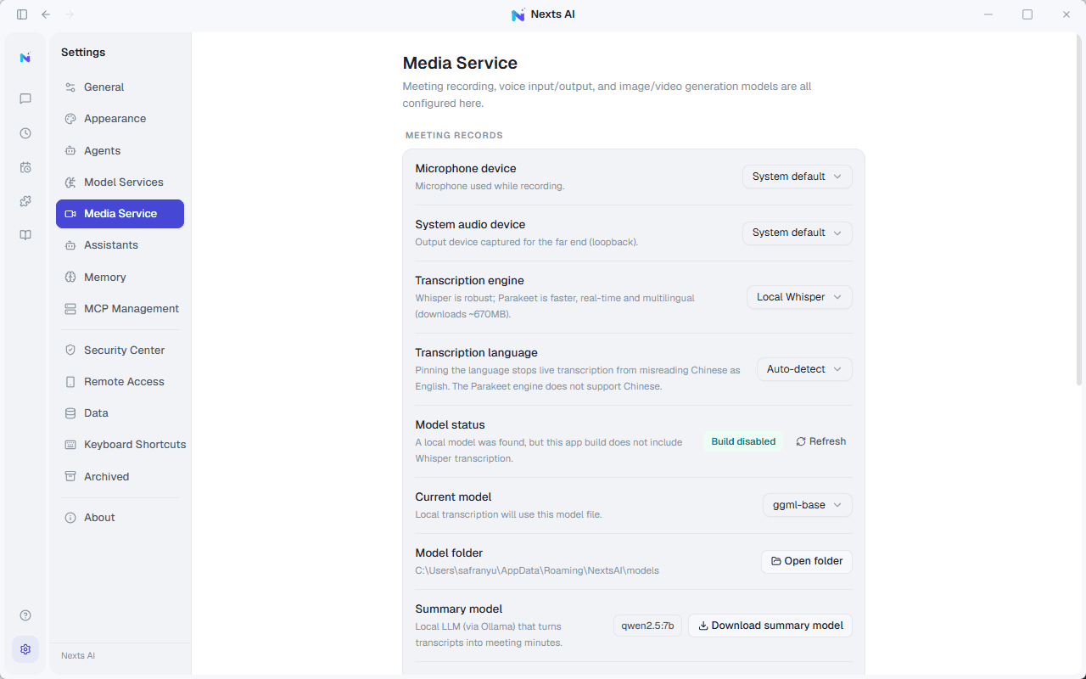Open Assistants settings
This screenshot has height=679, width=1086.
pos(120,245)
